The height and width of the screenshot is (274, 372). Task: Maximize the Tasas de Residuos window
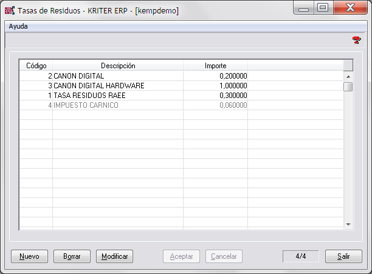coord(323,8)
